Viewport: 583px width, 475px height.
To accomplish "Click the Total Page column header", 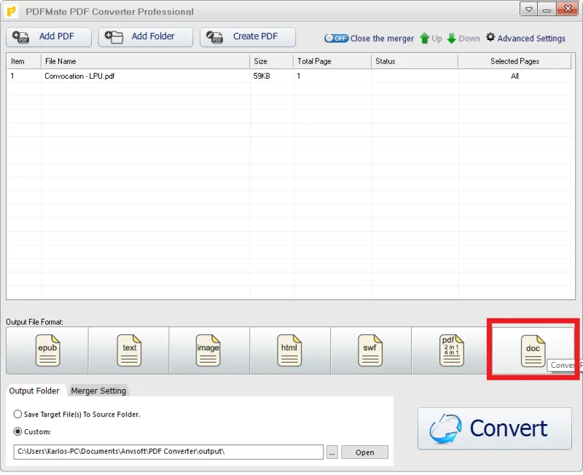I will pos(332,61).
